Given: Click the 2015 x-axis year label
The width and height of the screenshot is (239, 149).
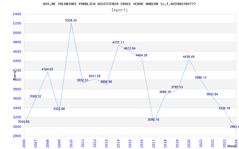Looking at the screenshot, I should pos(130,143).
